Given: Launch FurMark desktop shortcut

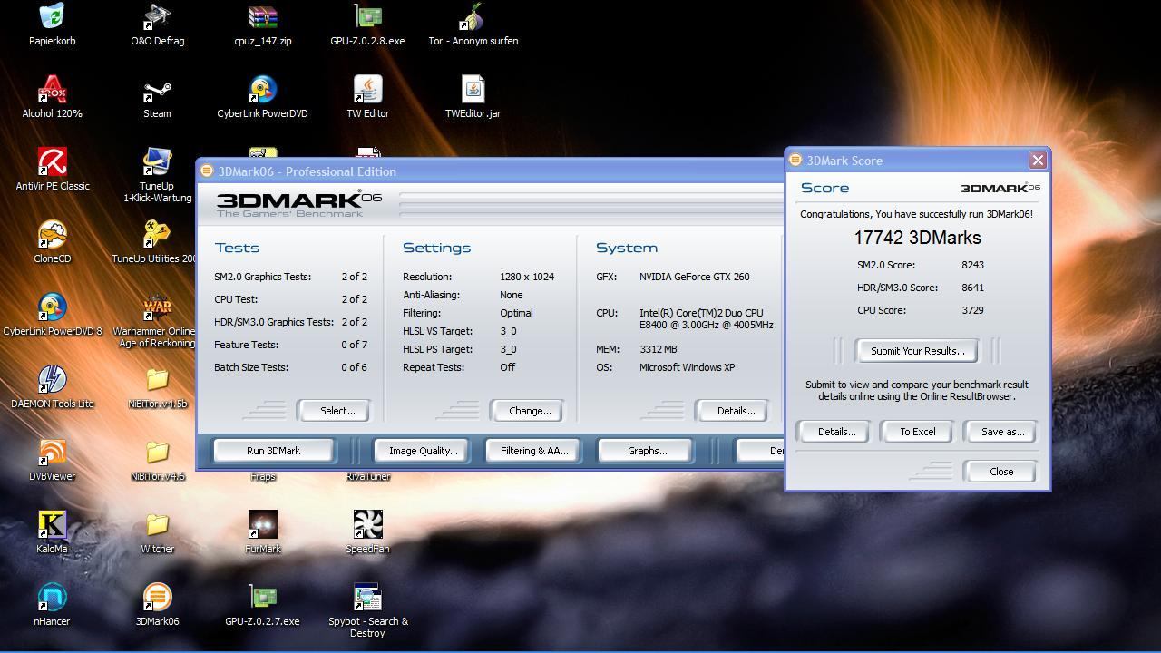Looking at the screenshot, I should coord(263,525).
